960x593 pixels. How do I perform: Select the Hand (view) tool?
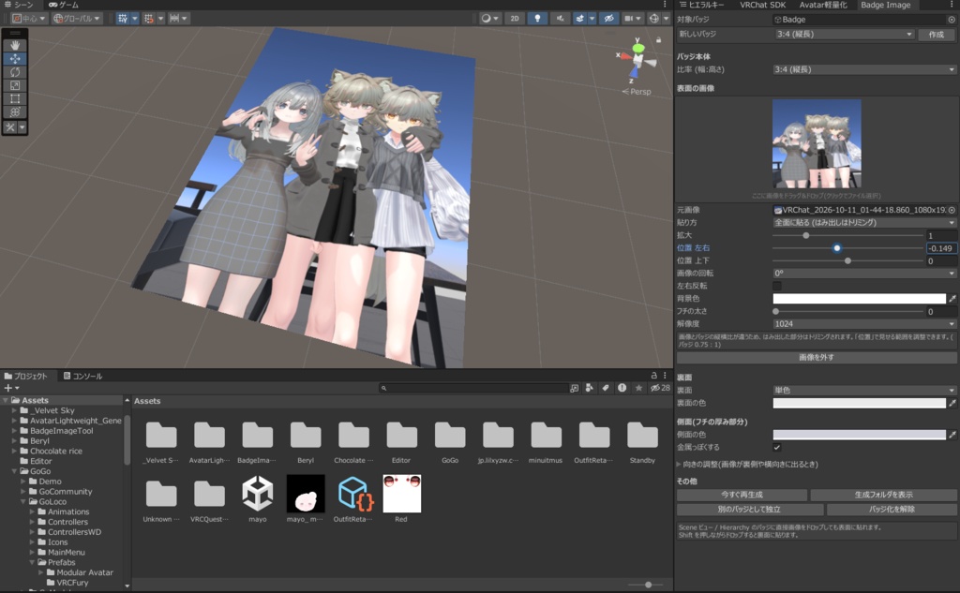pyautogui.click(x=15, y=45)
